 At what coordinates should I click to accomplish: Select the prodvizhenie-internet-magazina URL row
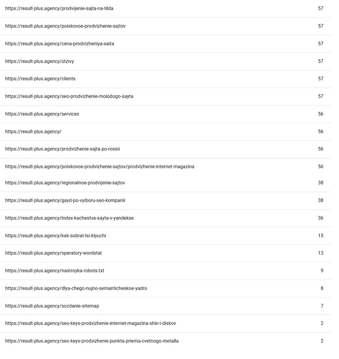(x=100, y=167)
